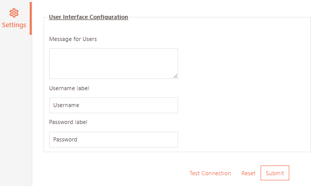Click the Test Connection link

[x=210, y=173]
